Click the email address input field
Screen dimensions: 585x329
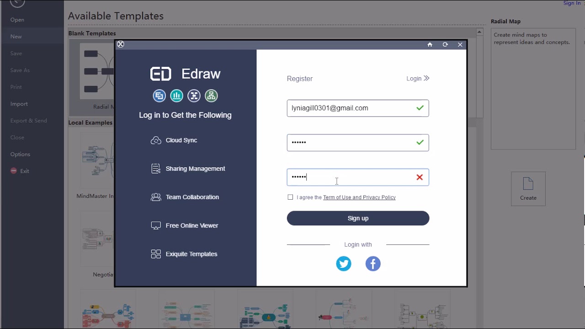[x=358, y=108]
